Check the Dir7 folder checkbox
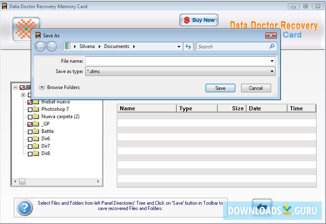 (30, 146)
